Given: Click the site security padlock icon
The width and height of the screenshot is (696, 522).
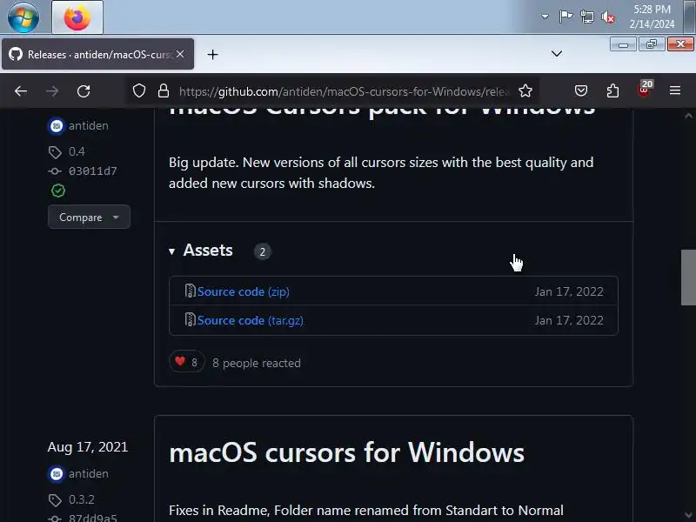Looking at the screenshot, I should point(164,91).
